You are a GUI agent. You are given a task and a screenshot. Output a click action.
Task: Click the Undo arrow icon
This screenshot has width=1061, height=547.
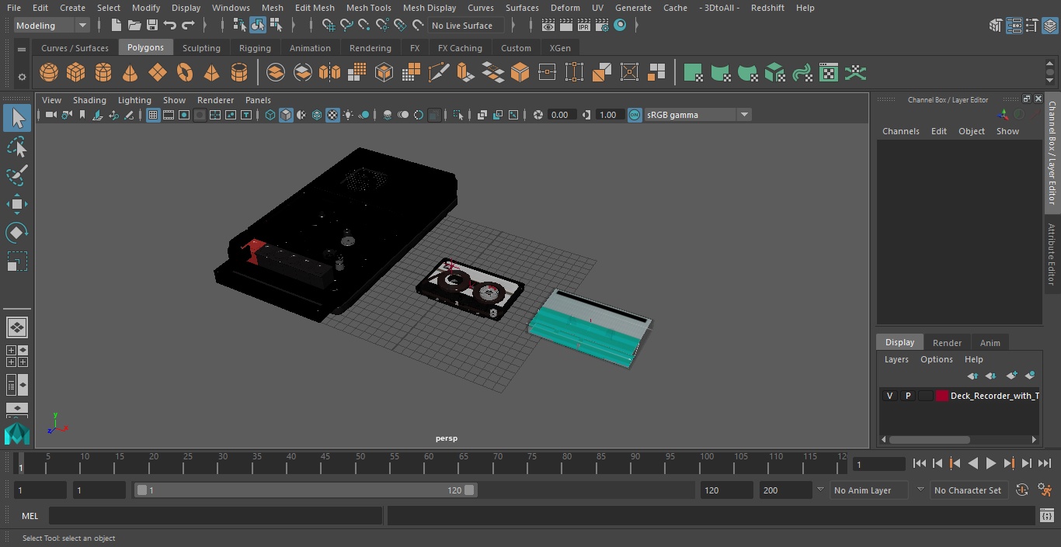tap(170, 26)
